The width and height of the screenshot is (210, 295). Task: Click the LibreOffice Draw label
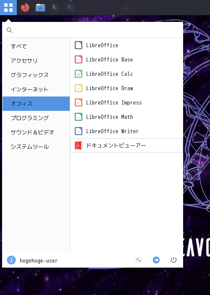coord(110,88)
